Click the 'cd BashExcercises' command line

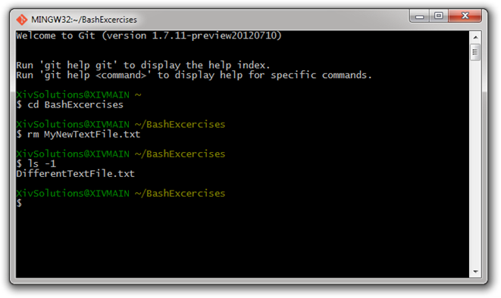click(x=70, y=105)
